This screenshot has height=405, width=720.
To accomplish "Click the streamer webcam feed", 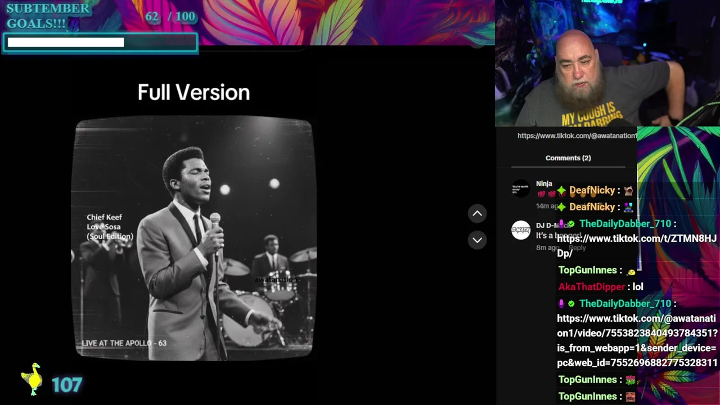I will click(607, 63).
